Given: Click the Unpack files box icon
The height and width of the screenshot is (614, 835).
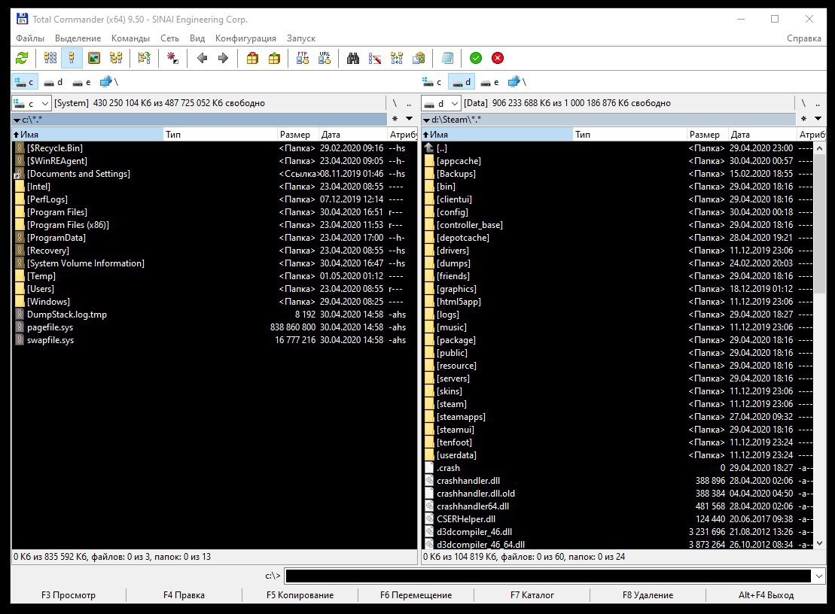Looking at the screenshot, I should (x=274, y=58).
